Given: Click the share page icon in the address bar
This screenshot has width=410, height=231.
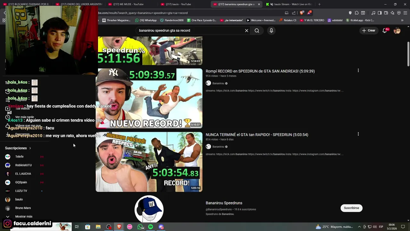Looking at the screenshot, I should pos(294,13).
